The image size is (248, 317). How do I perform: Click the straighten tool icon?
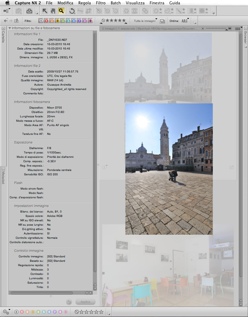(x=80, y=11)
